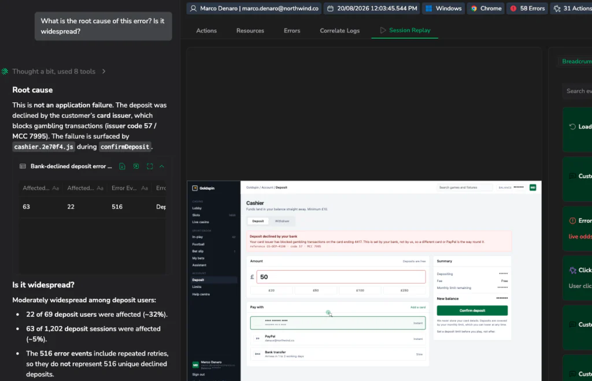
Task: Click the Click event cursor icon
Action: (572, 270)
